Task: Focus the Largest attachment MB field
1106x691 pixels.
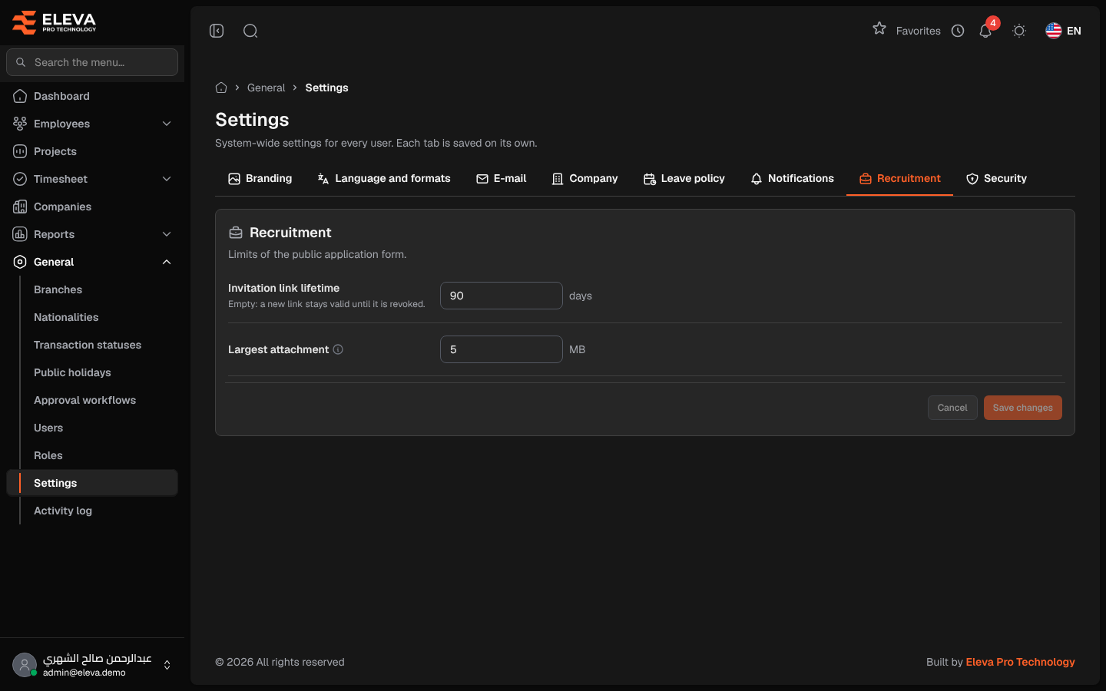Action: click(502, 349)
